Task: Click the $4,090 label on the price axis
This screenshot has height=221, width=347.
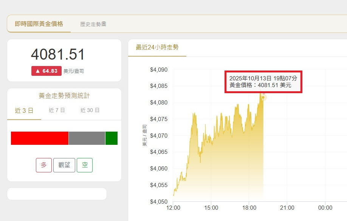Action: tap(159, 70)
